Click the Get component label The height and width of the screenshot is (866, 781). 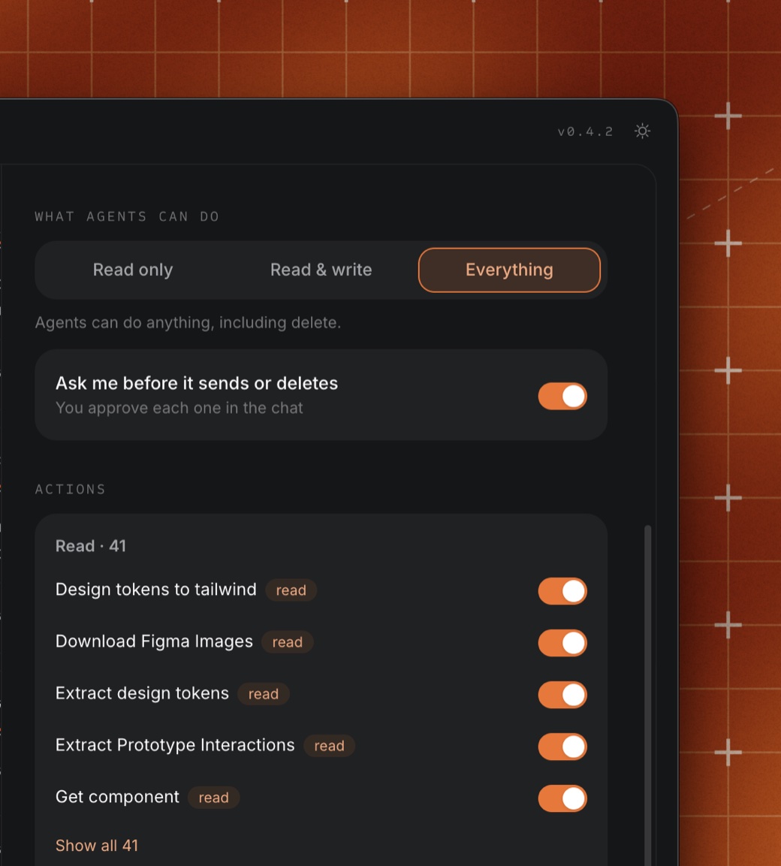coord(117,797)
